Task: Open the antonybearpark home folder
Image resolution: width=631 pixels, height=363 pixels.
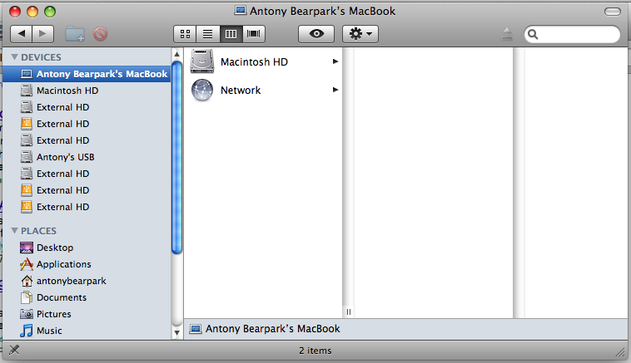Action: (x=87, y=281)
